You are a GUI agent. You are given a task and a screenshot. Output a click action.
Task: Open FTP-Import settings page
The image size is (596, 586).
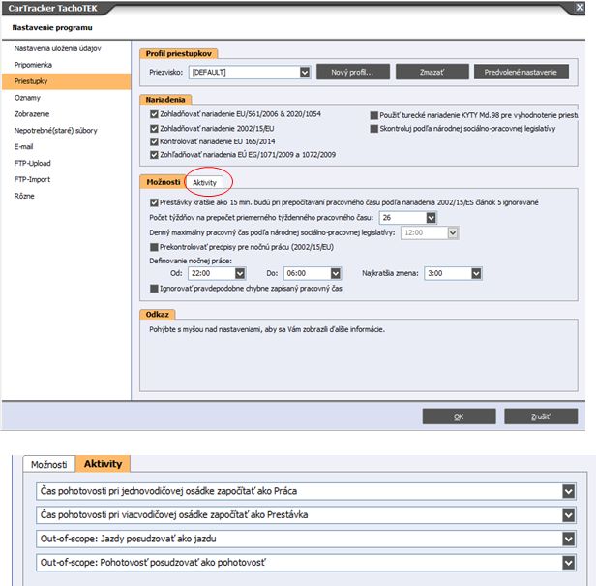(32, 179)
